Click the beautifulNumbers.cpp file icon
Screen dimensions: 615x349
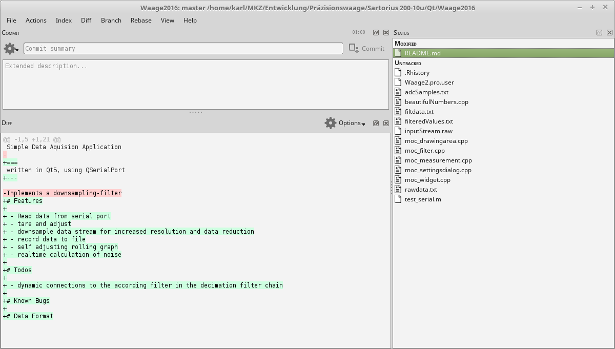pyautogui.click(x=398, y=101)
